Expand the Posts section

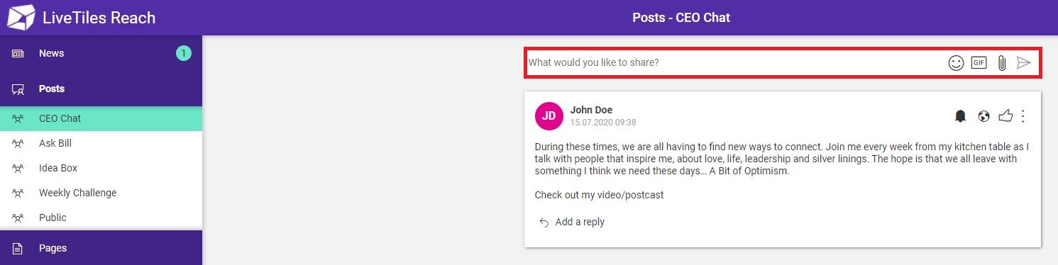101,89
